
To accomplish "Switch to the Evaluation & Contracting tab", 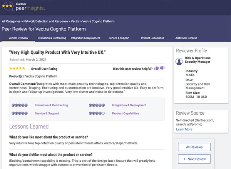I will click(x=52, y=38).
